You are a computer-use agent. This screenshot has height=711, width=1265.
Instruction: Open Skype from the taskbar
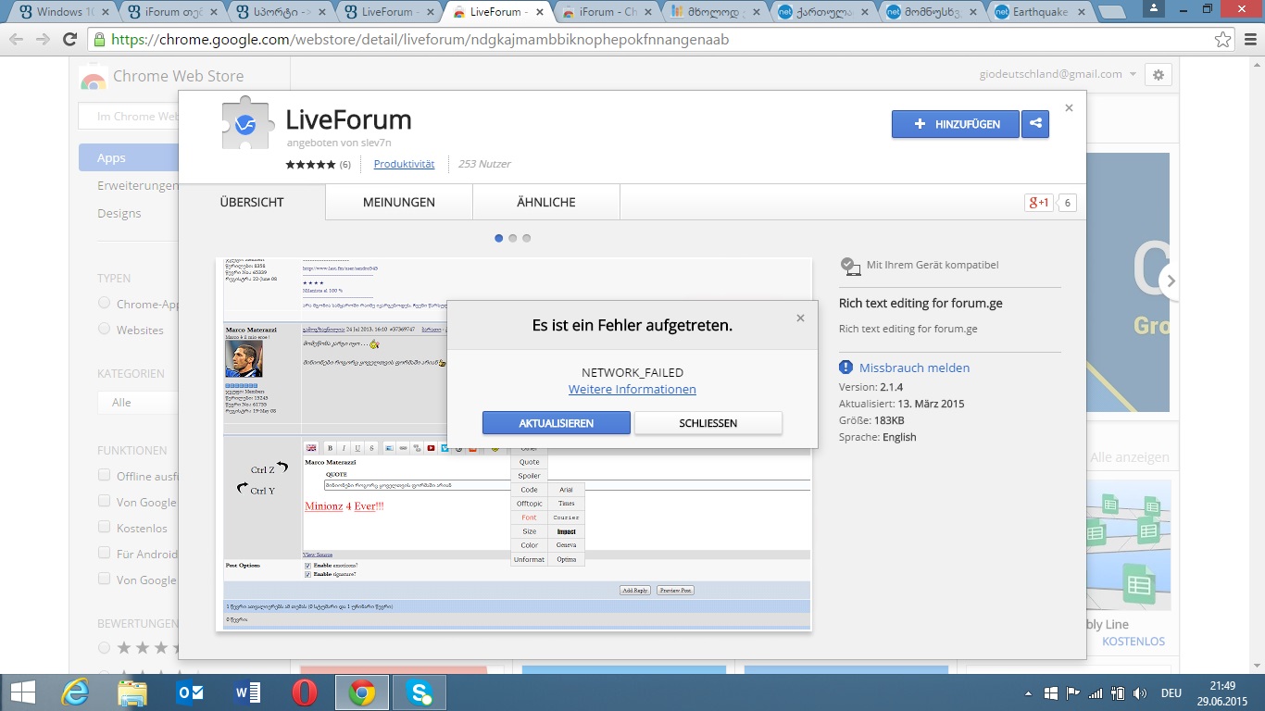click(x=420, y=692)
